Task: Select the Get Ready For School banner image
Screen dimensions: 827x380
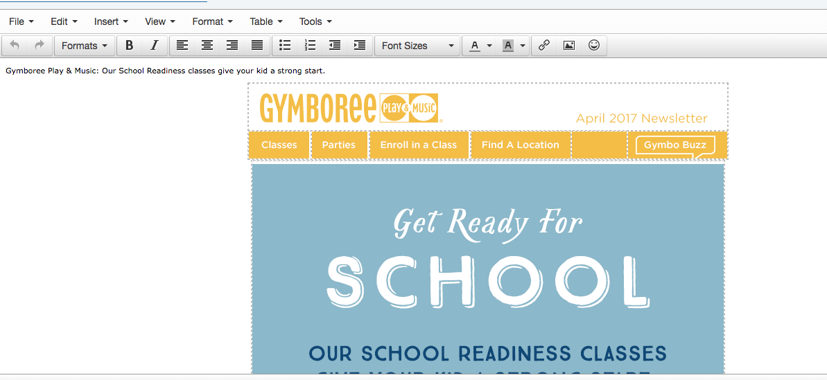Action: coord(488,269)
